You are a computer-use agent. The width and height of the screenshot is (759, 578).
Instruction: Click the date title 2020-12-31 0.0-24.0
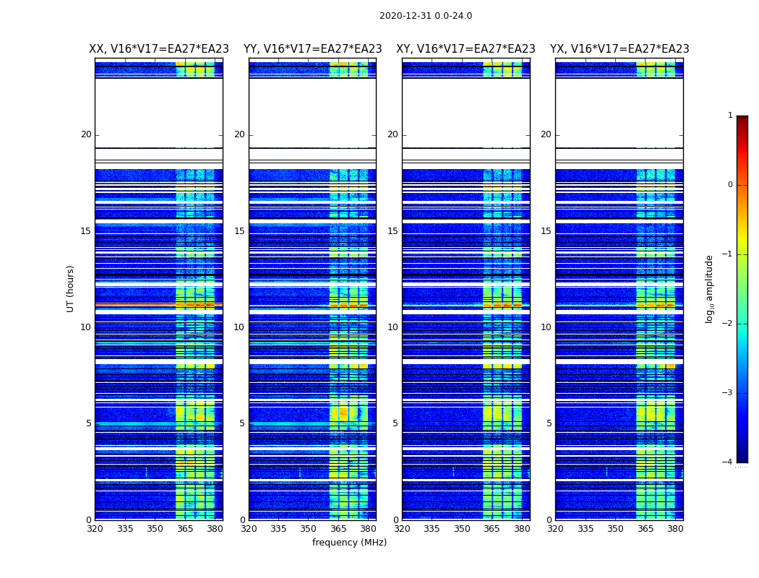[x=426, y=16]
